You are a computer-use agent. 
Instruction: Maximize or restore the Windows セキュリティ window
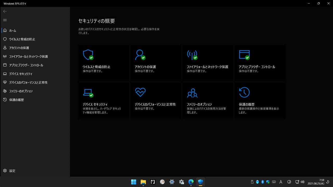[318, 3]
